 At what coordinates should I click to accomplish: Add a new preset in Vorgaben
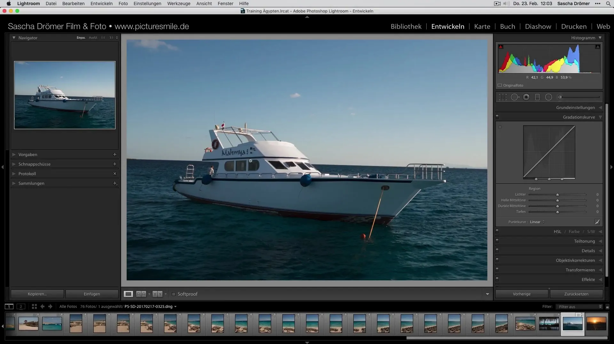(x=115, y=154)
